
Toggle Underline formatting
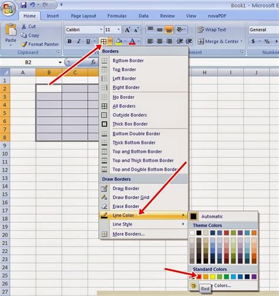[x=88, y=41]
